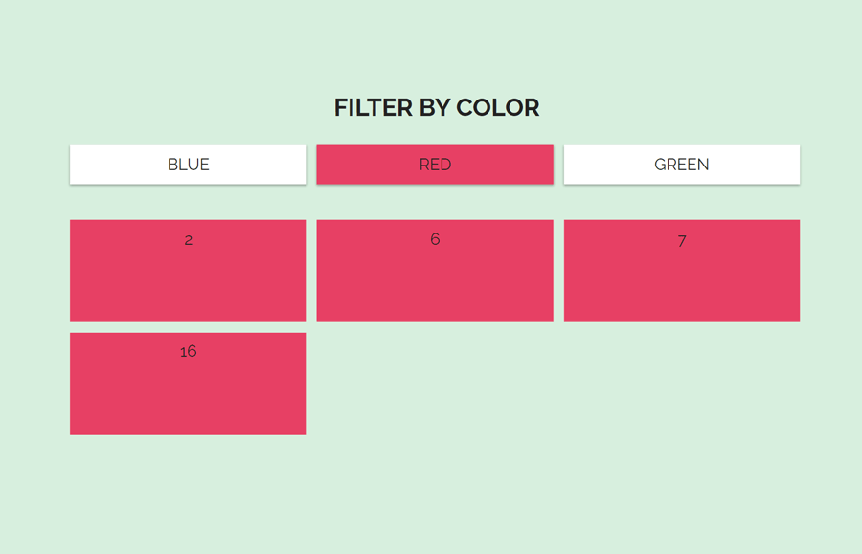Click the number 16 text label

click(188, 350)
